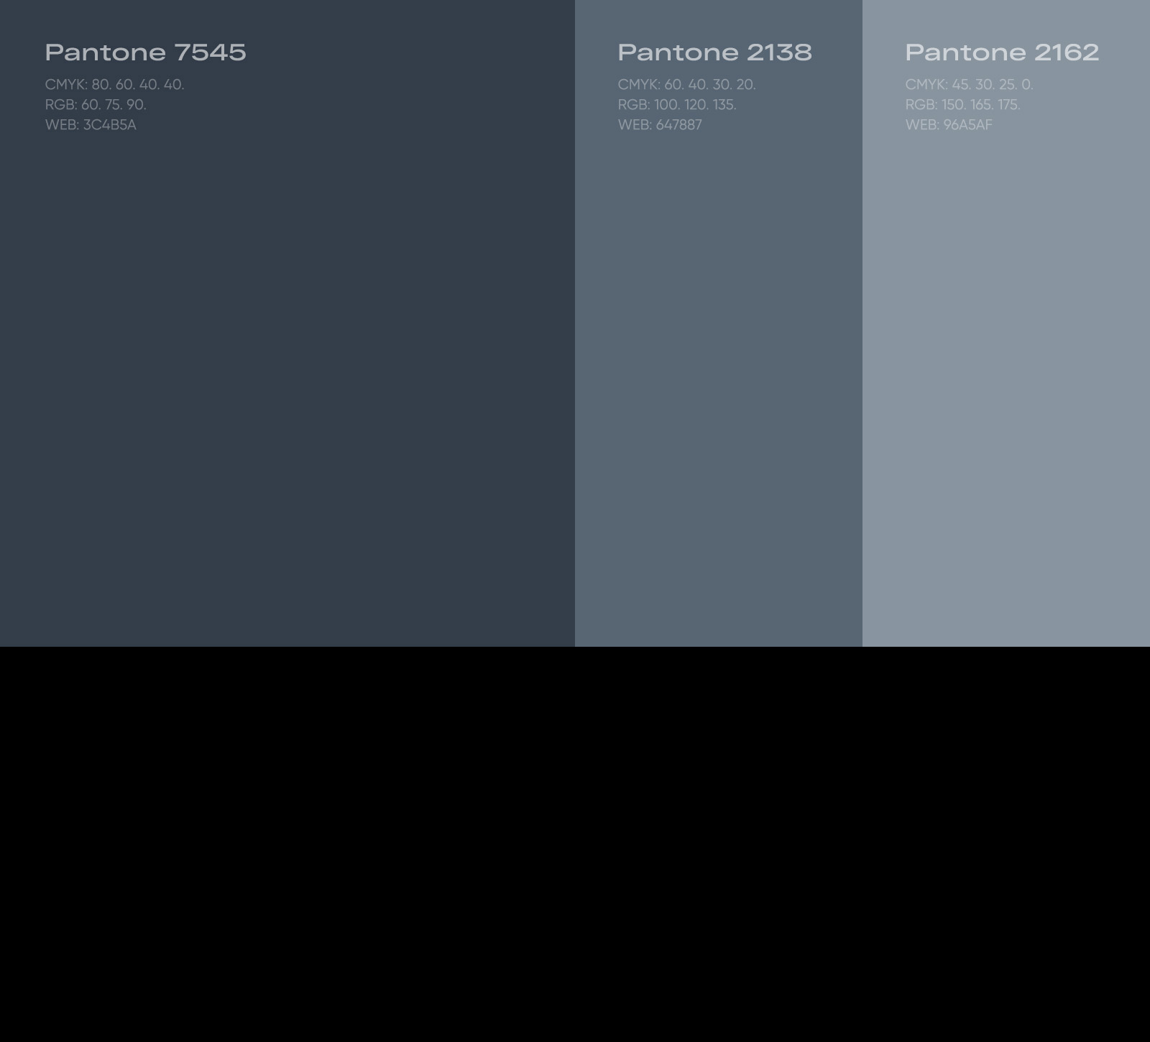Viewport: 1150px width, 1042px height.
Task: Select CMYK: 45. 30. 25. 0. text
Action: 969,84
